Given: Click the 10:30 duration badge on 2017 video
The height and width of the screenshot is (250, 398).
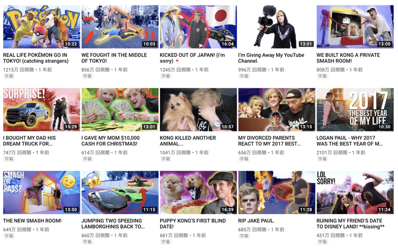Looking at the screenshot, I should coord(384,126).
